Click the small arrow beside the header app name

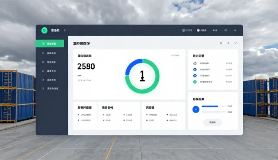[x=65, y=30]
